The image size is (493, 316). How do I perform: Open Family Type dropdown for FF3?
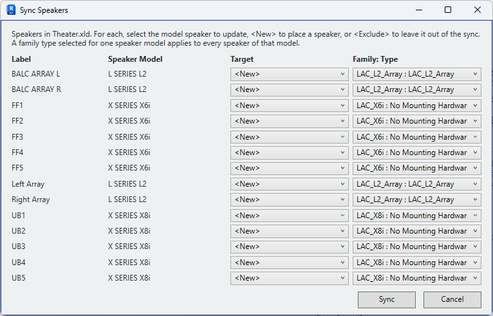(x=417, y=137)
